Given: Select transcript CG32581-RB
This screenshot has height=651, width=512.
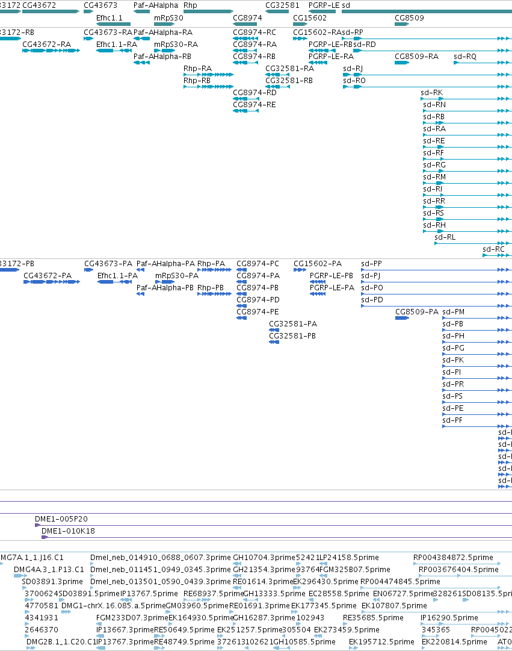Looking at the screenshot, I should click(x=289, y=81).
